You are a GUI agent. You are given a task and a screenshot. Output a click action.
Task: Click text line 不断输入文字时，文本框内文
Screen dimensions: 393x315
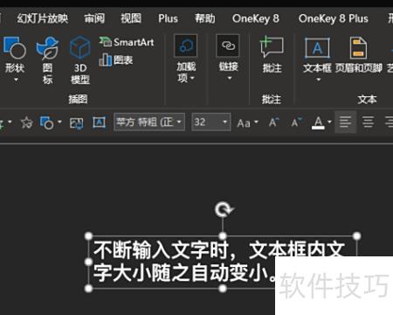[219, 250]
